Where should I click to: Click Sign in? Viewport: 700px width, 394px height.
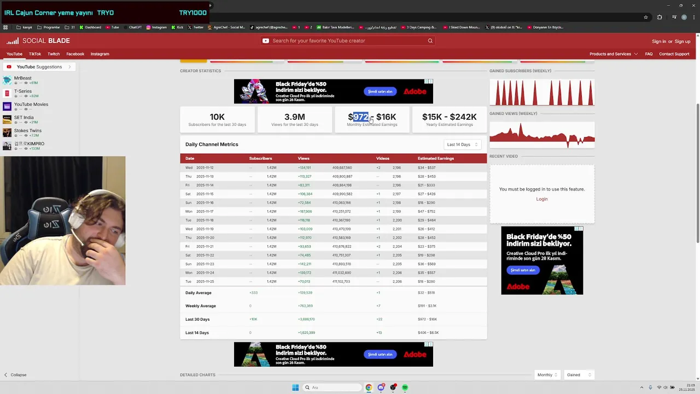(x=659, y=42)
